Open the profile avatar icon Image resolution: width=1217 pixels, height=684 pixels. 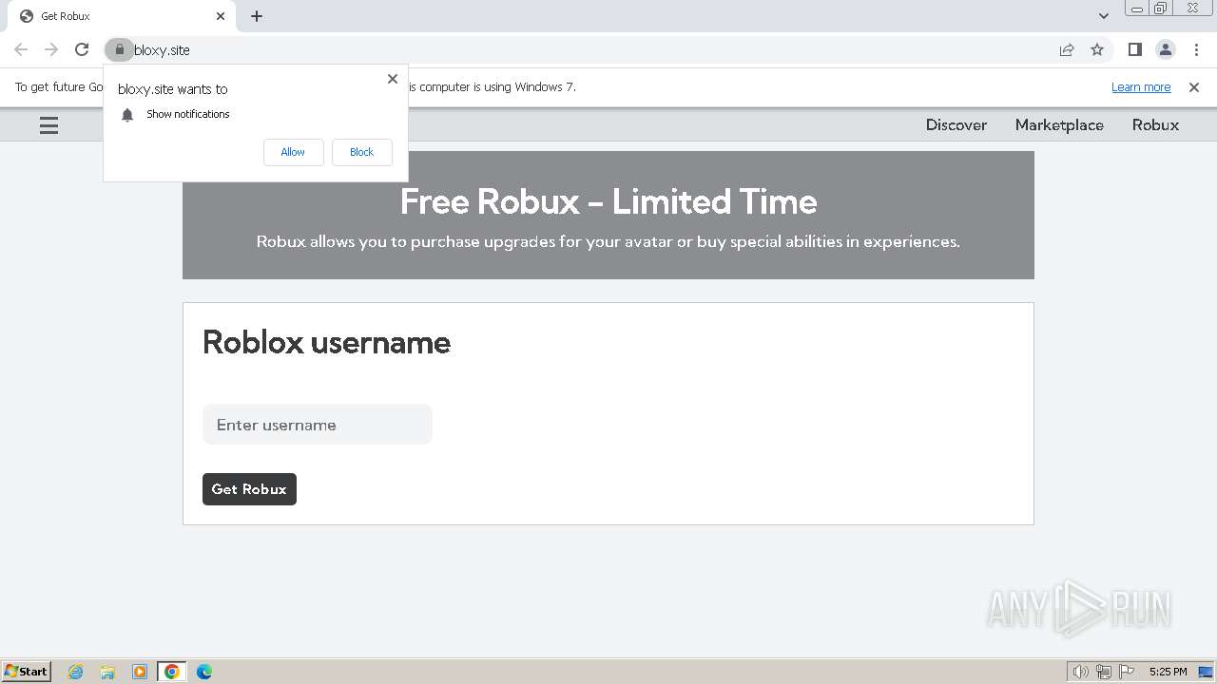(1166, 49)
